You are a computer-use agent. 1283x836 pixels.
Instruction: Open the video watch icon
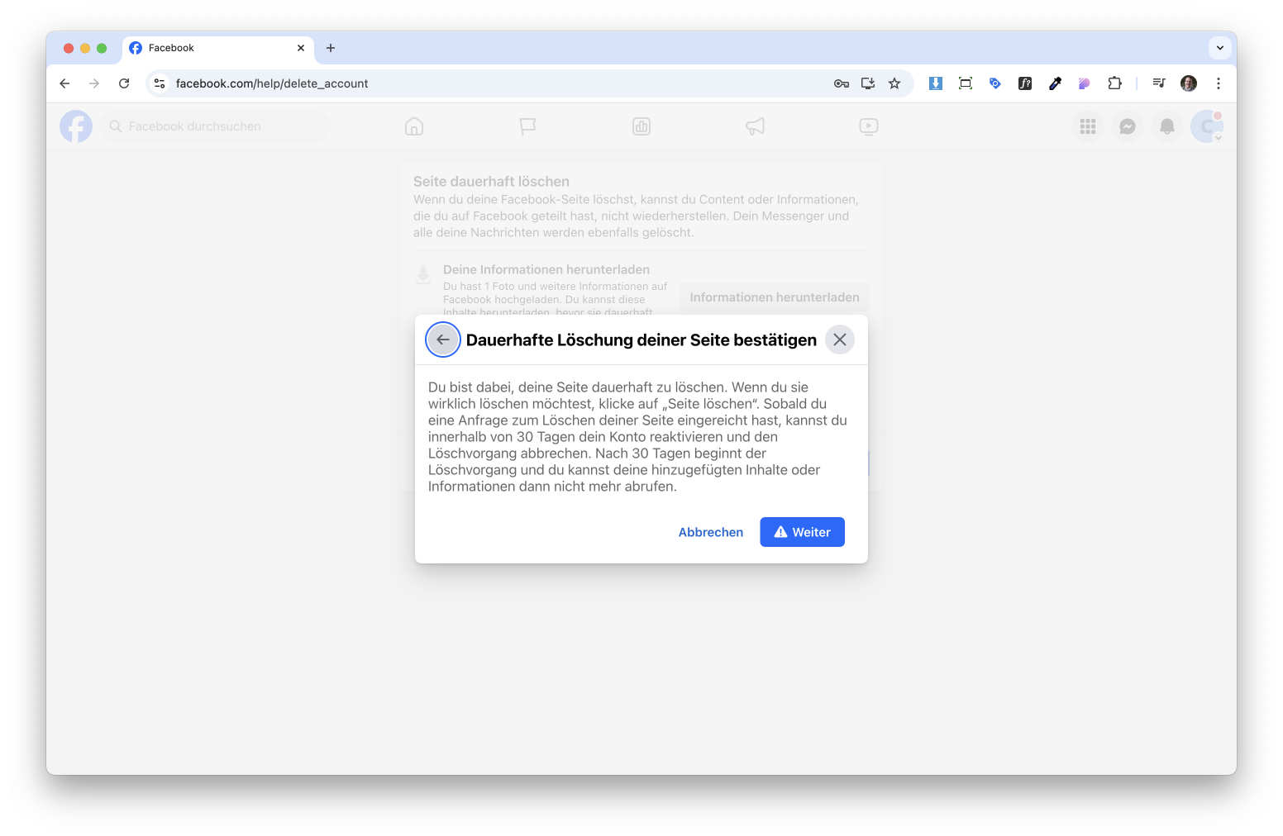pyautogui.click(x=868, y=126)
